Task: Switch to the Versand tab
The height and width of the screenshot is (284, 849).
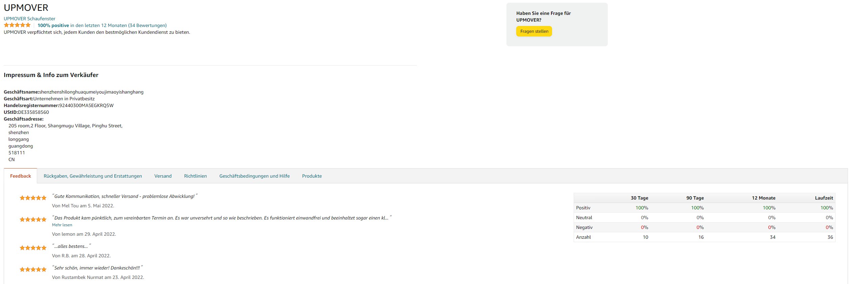Action: point(163,176)
